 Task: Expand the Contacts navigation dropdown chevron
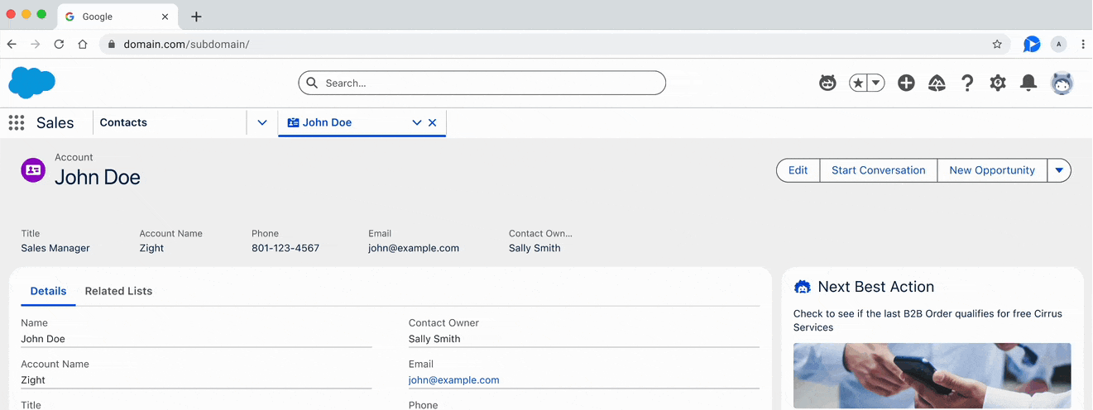coord(262,122)
